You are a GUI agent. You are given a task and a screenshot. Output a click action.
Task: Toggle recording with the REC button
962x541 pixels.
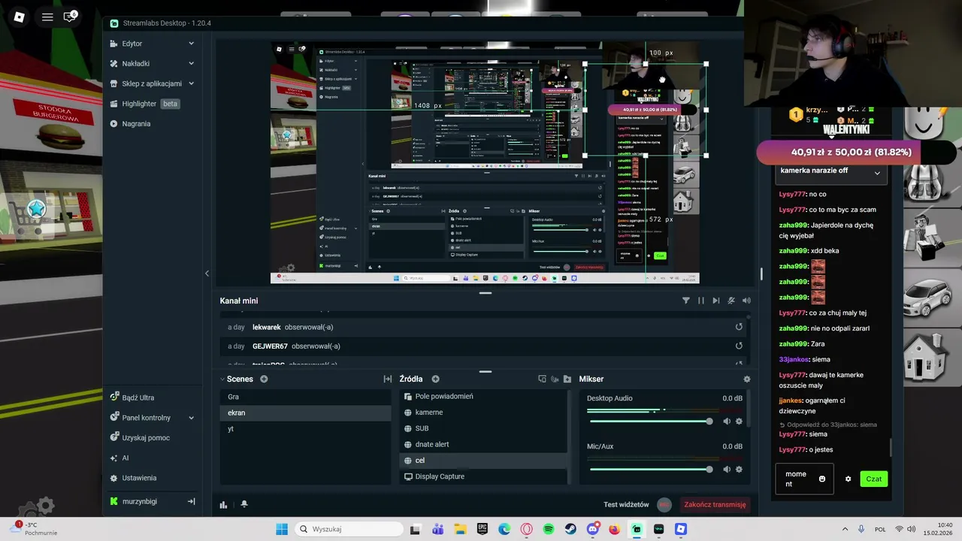664,504
